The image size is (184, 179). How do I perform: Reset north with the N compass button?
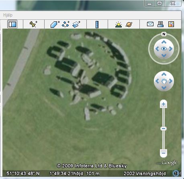[164, 34]
